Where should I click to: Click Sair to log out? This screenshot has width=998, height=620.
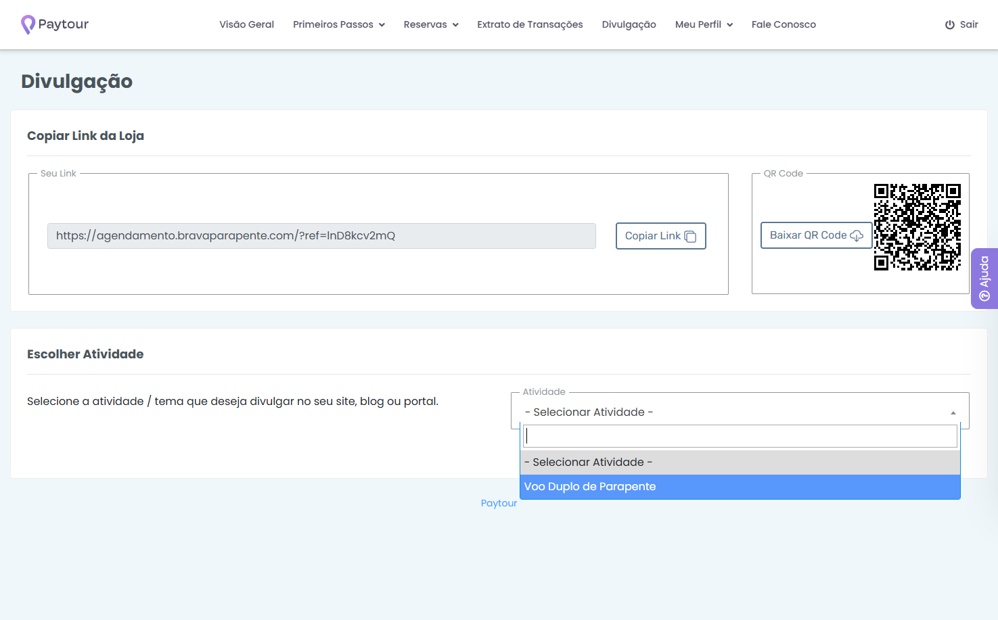pyautogui.click(x=961, y=24)
